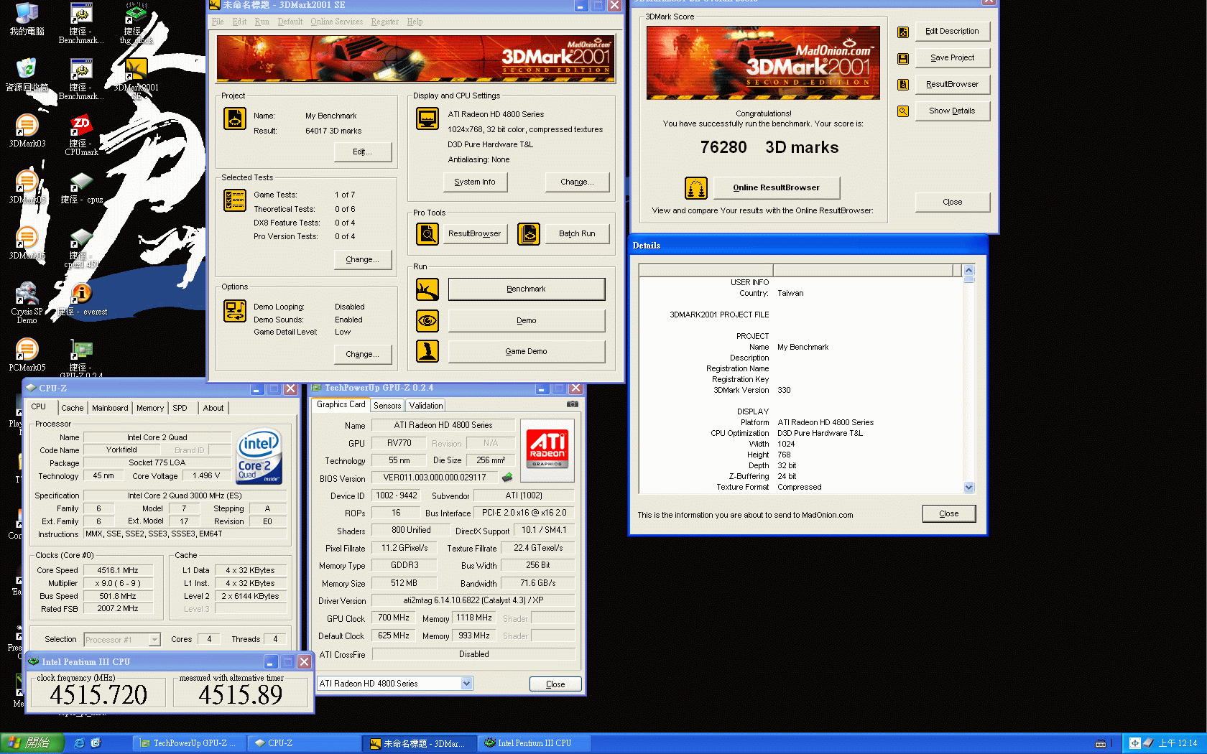Switch to the Mainboard tab in CPU-Z
The image size is (1207, 754).
coord(110,408)
